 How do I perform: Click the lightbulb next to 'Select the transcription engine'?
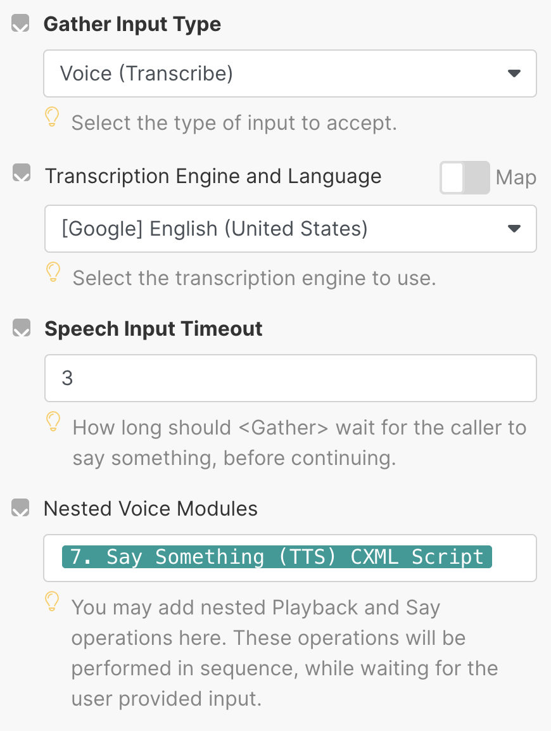pyautogui.click(x=54, y=272)
